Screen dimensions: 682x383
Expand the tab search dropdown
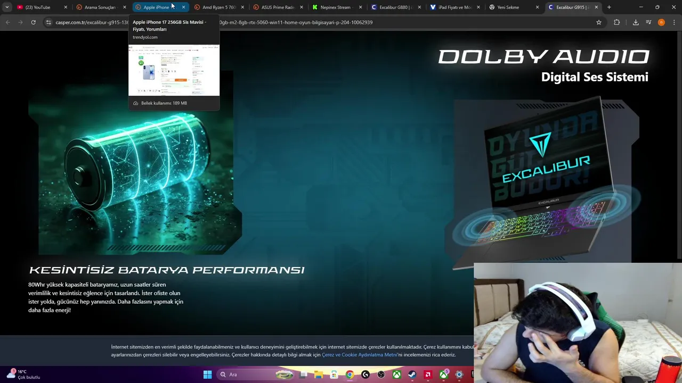coord(7,7)
